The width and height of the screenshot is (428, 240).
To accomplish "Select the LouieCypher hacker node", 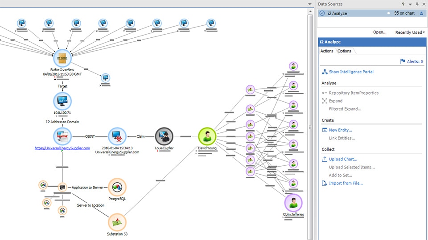I will (164, 136).
